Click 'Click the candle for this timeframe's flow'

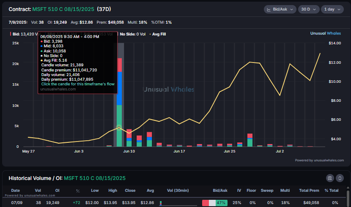(x=78, y=84)
